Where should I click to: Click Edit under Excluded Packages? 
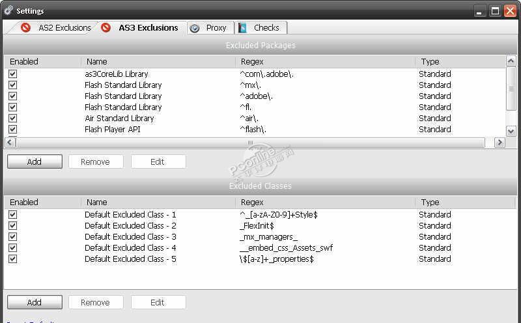[x=158, y=162]
